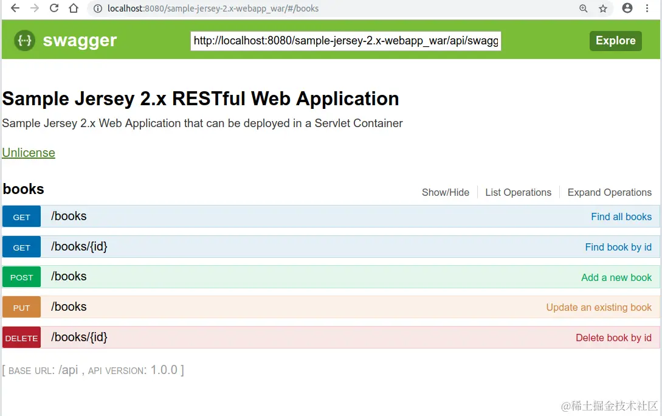
Task: Open the Add a new book operation
Action: 616,277
